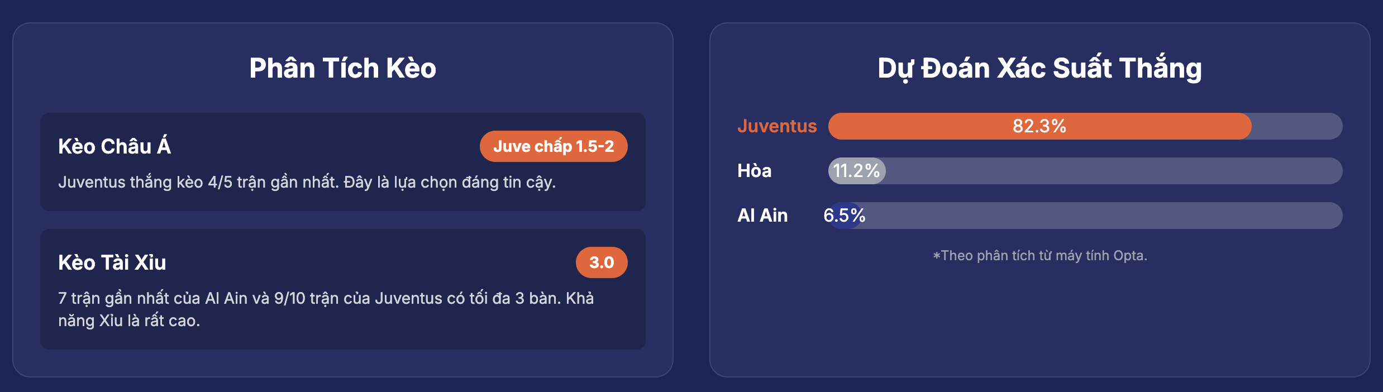Click the 'Al Ain' team label

click(x=762, y=216)
